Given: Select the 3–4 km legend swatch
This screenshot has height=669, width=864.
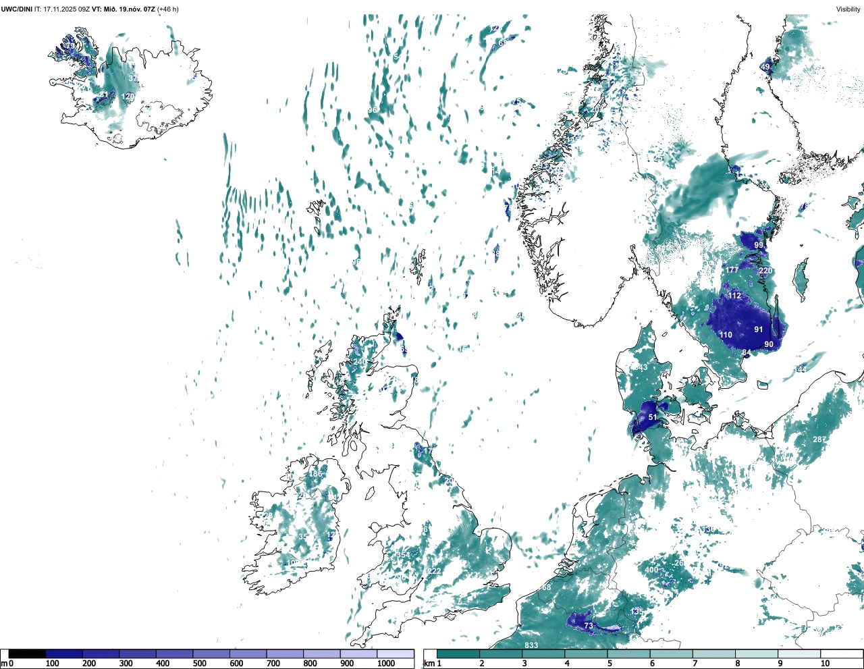Looking at the screenshot, I should (543, 654).
